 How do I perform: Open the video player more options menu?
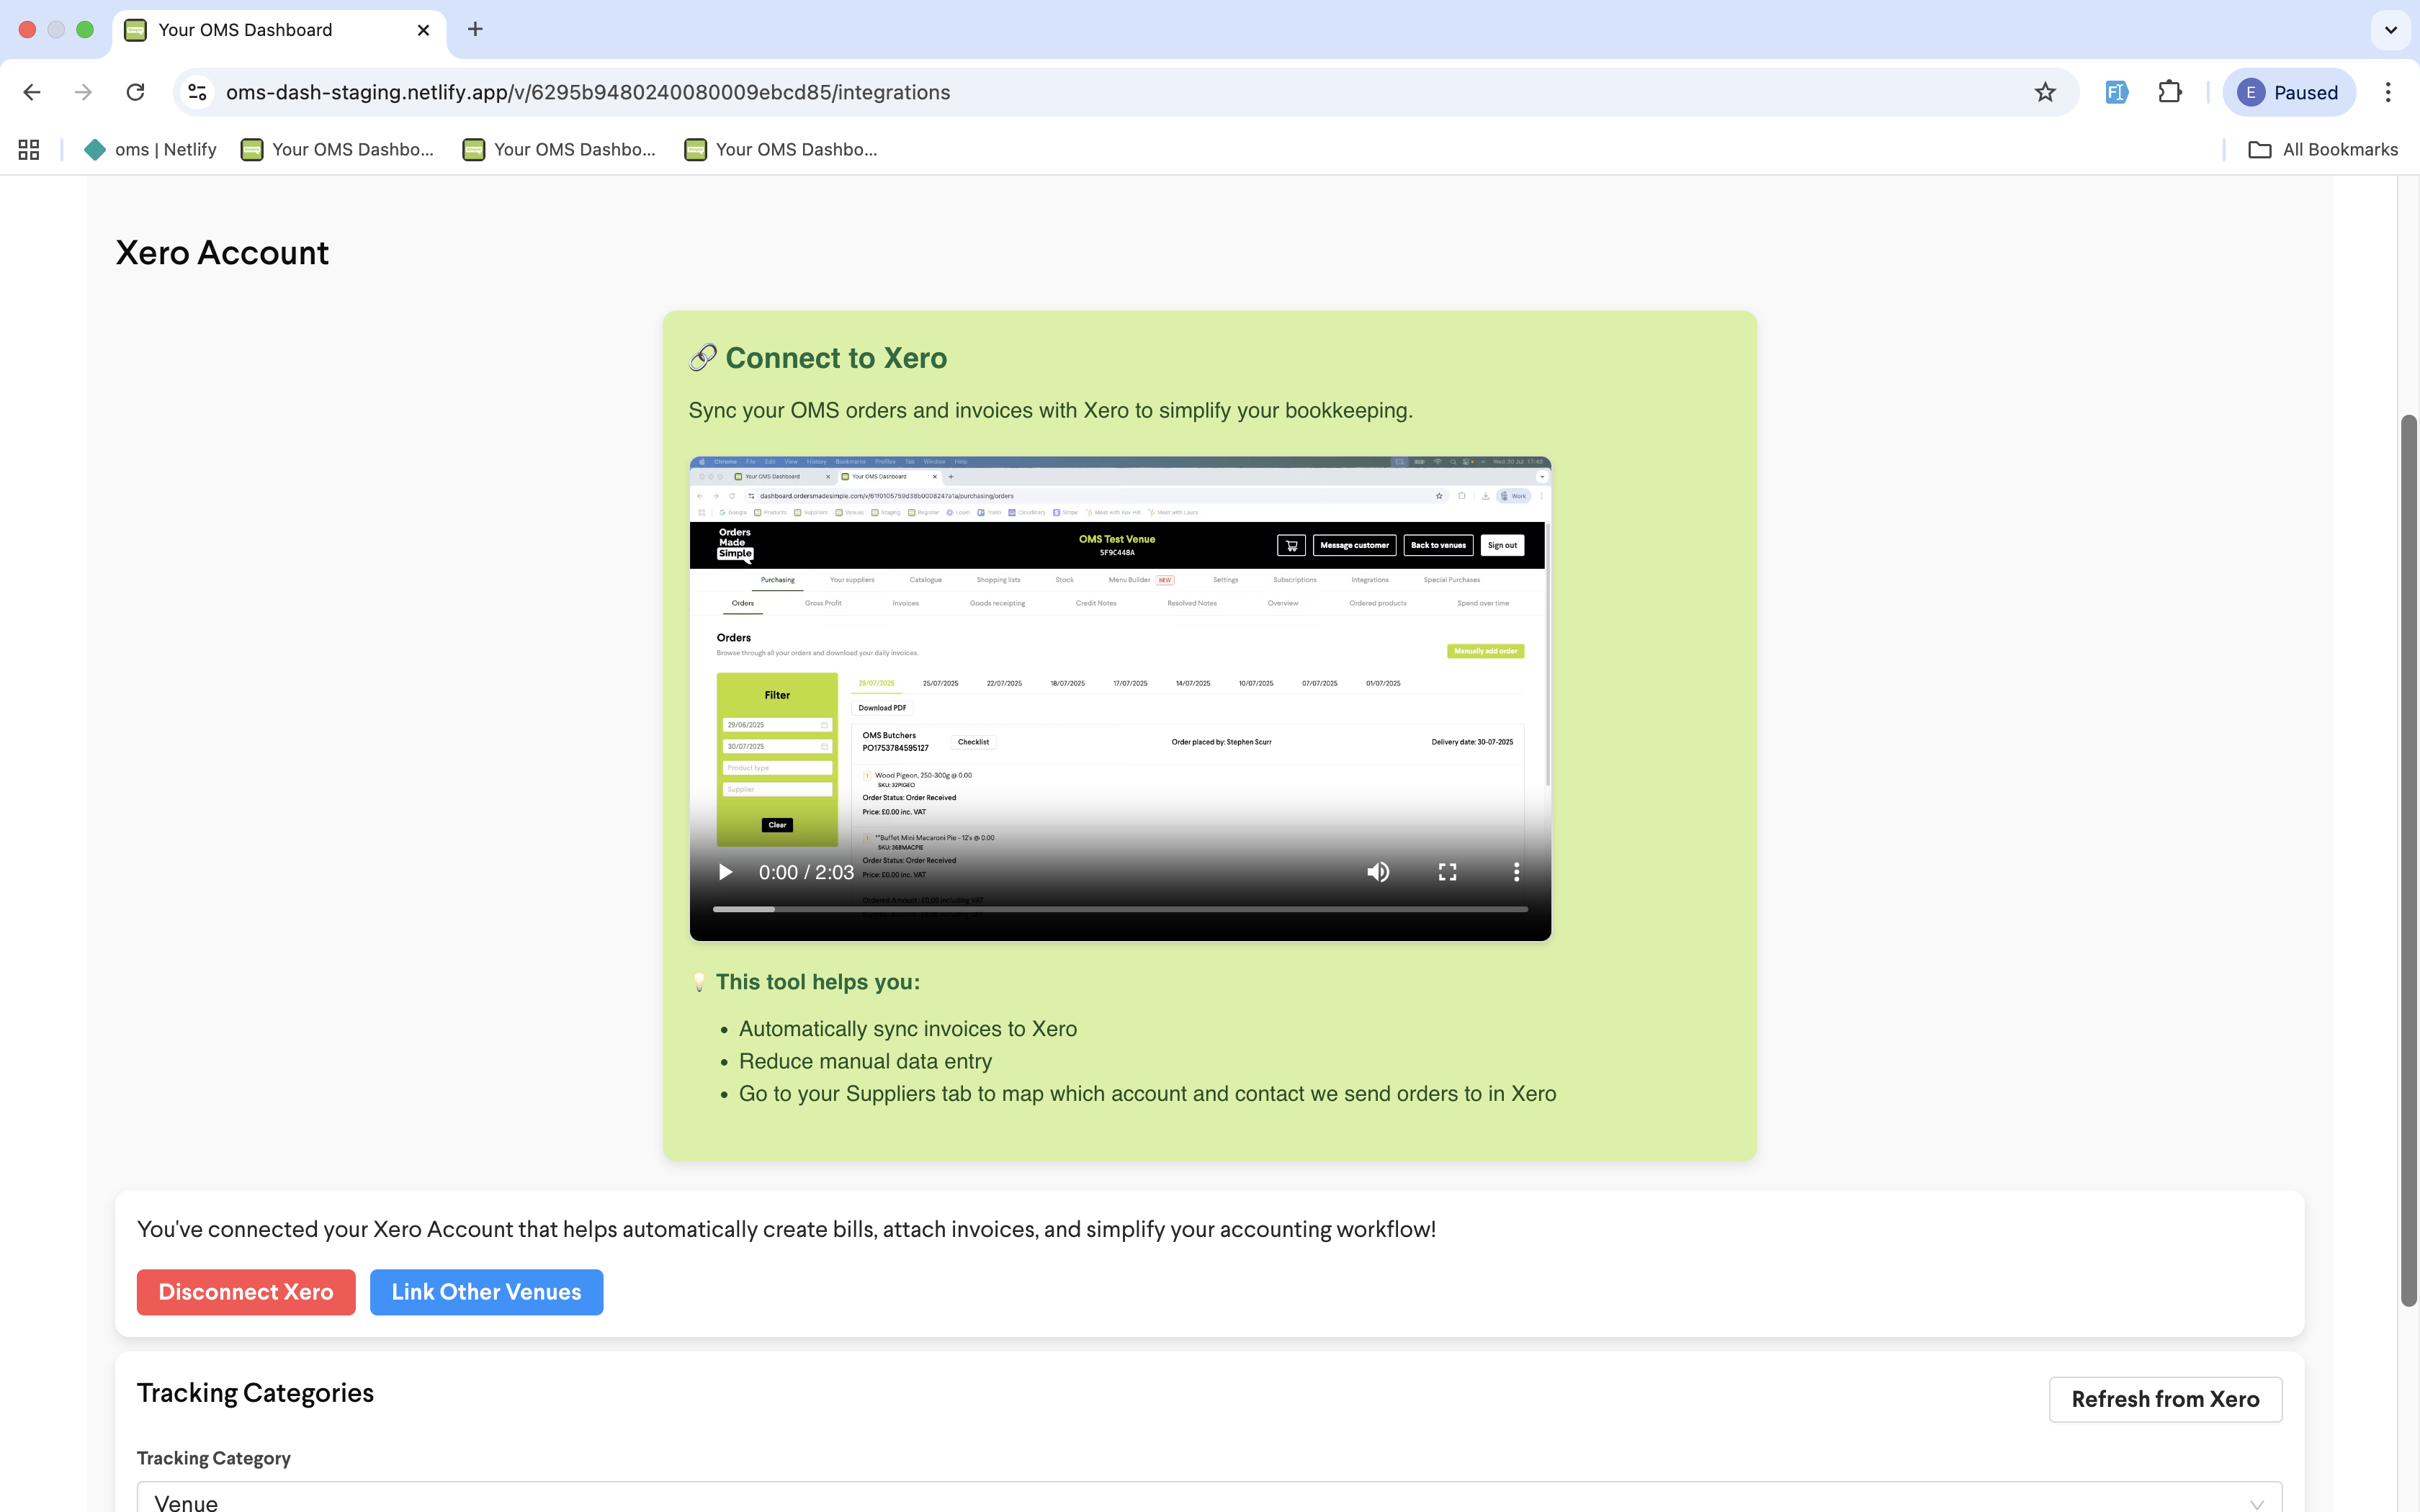point(1516,872)
